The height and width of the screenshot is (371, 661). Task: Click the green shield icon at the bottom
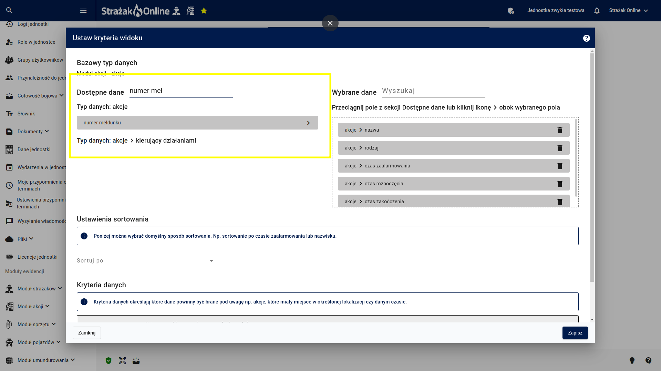coord(109,361)
